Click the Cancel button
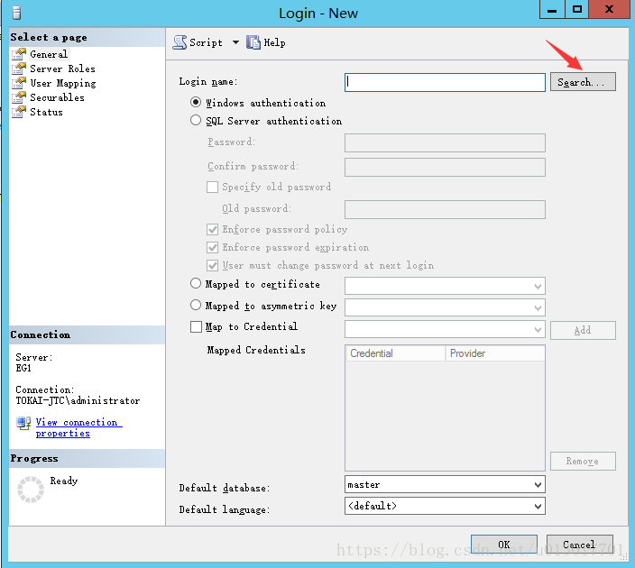This screenshot has height=568, width=635. pyautogui.click(x=579, y=545)
